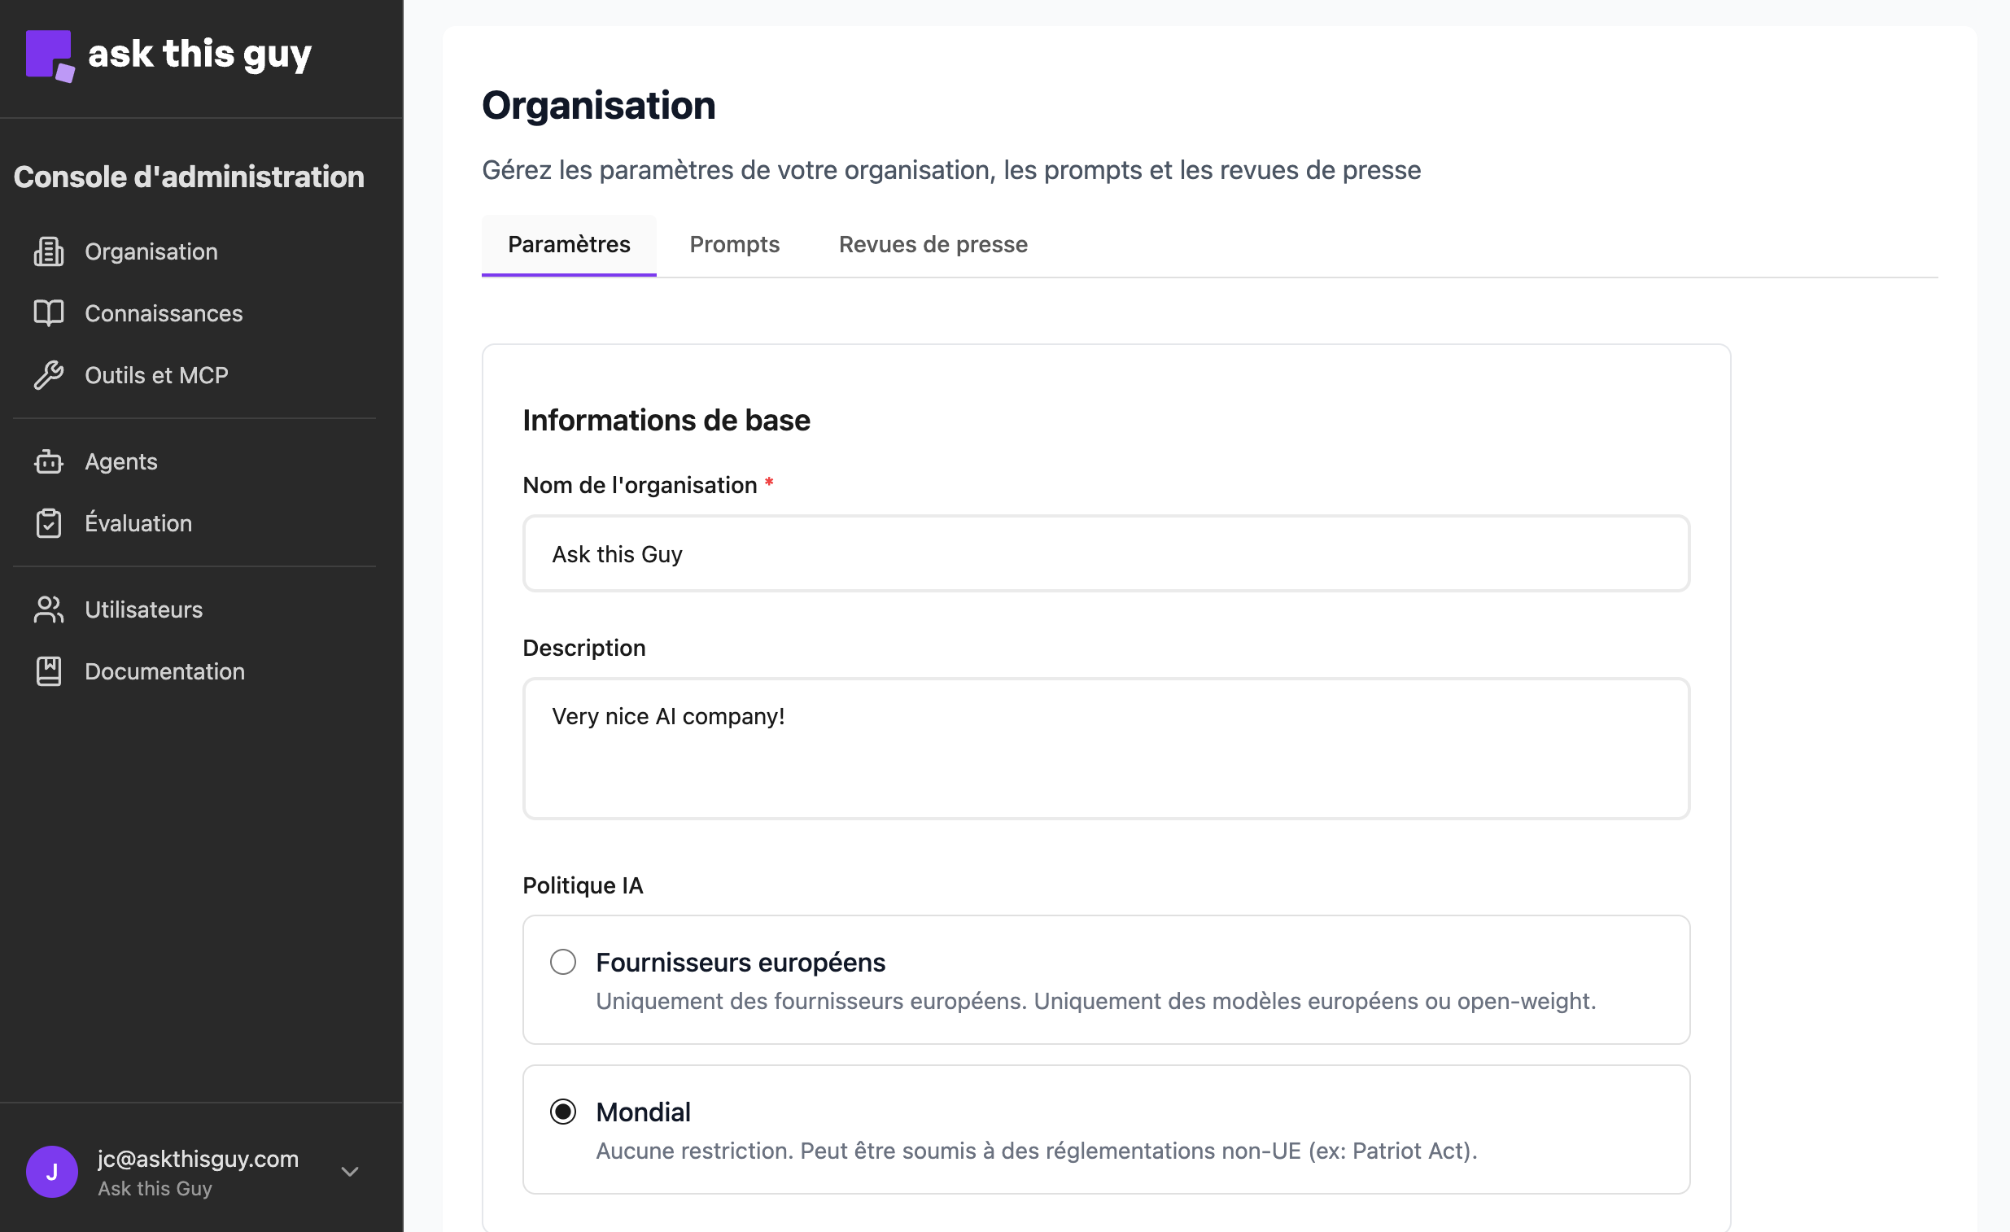Click the Utilisateurs people icon
Screen dimensions: 2010x1232
(x=48, y=609)
